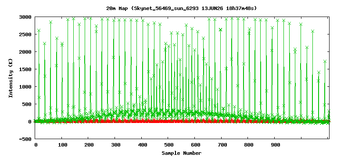Click the 700 tick label on the x-axis
This screenshot has height=157, width=337.
coord(222,145)
